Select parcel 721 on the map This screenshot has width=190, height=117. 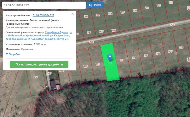coord(97,64)
